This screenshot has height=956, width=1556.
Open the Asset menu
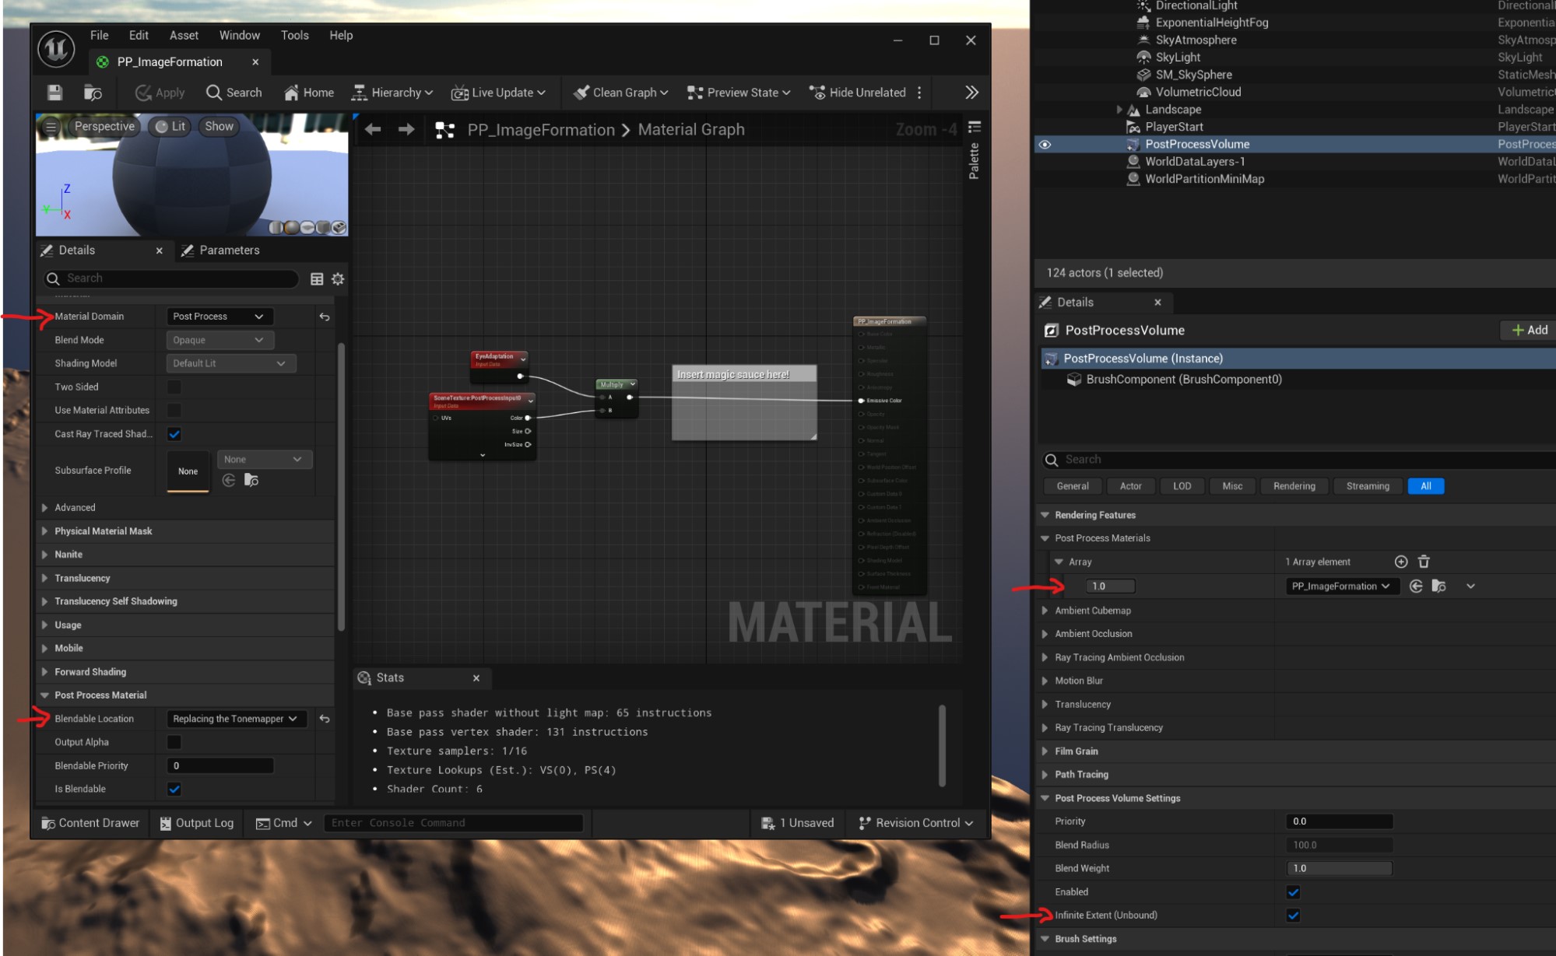[x=184, y=36]
